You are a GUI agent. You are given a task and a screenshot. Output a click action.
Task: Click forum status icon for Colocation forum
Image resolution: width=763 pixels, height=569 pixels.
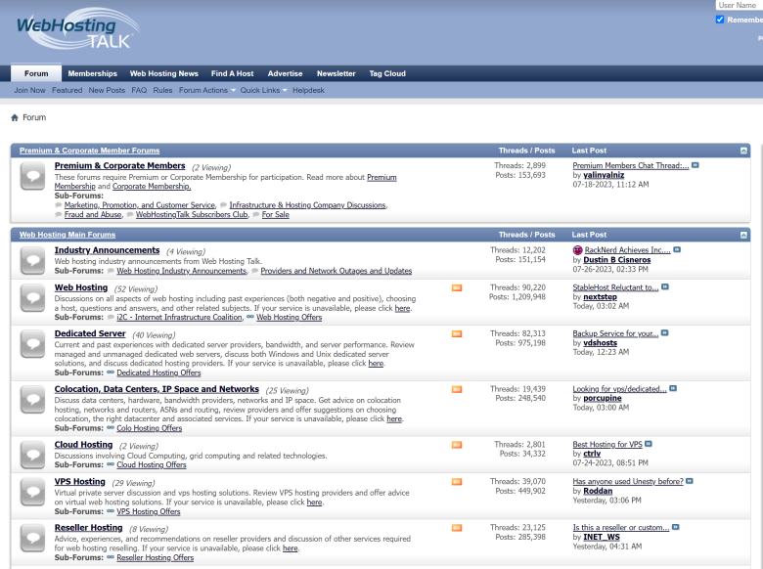(32, 399)
